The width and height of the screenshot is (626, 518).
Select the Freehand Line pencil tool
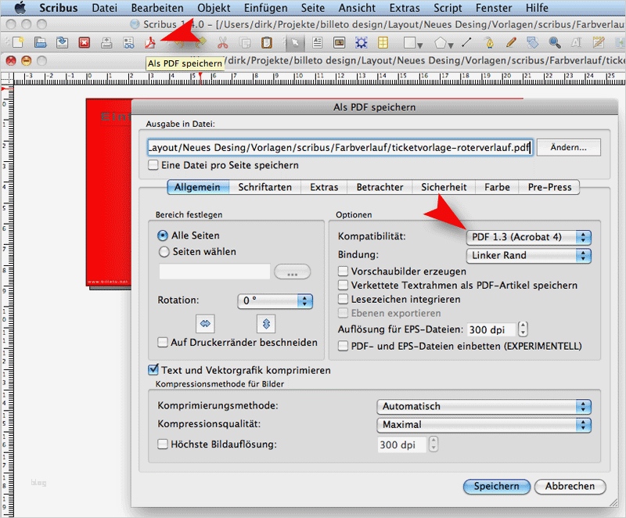tap(511, 42)
